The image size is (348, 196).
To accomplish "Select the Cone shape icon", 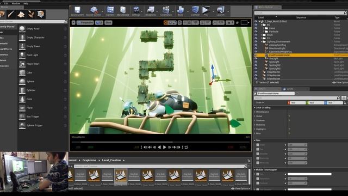I will pyautogui.click(x=22, y=99).
